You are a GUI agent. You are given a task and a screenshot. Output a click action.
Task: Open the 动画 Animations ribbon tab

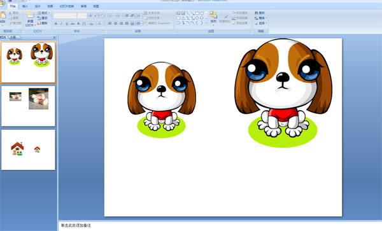pyautogui.click(x=50, y=6)
